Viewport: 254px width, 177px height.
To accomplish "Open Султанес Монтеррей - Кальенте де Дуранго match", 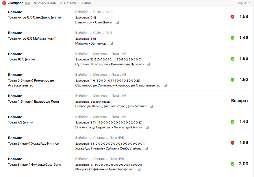I will click(x=109, y=64).
